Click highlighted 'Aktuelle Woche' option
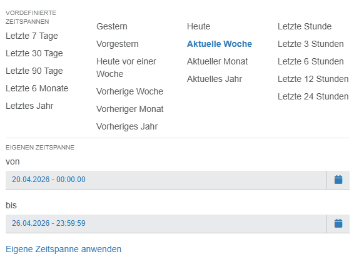 coord(220,44)
